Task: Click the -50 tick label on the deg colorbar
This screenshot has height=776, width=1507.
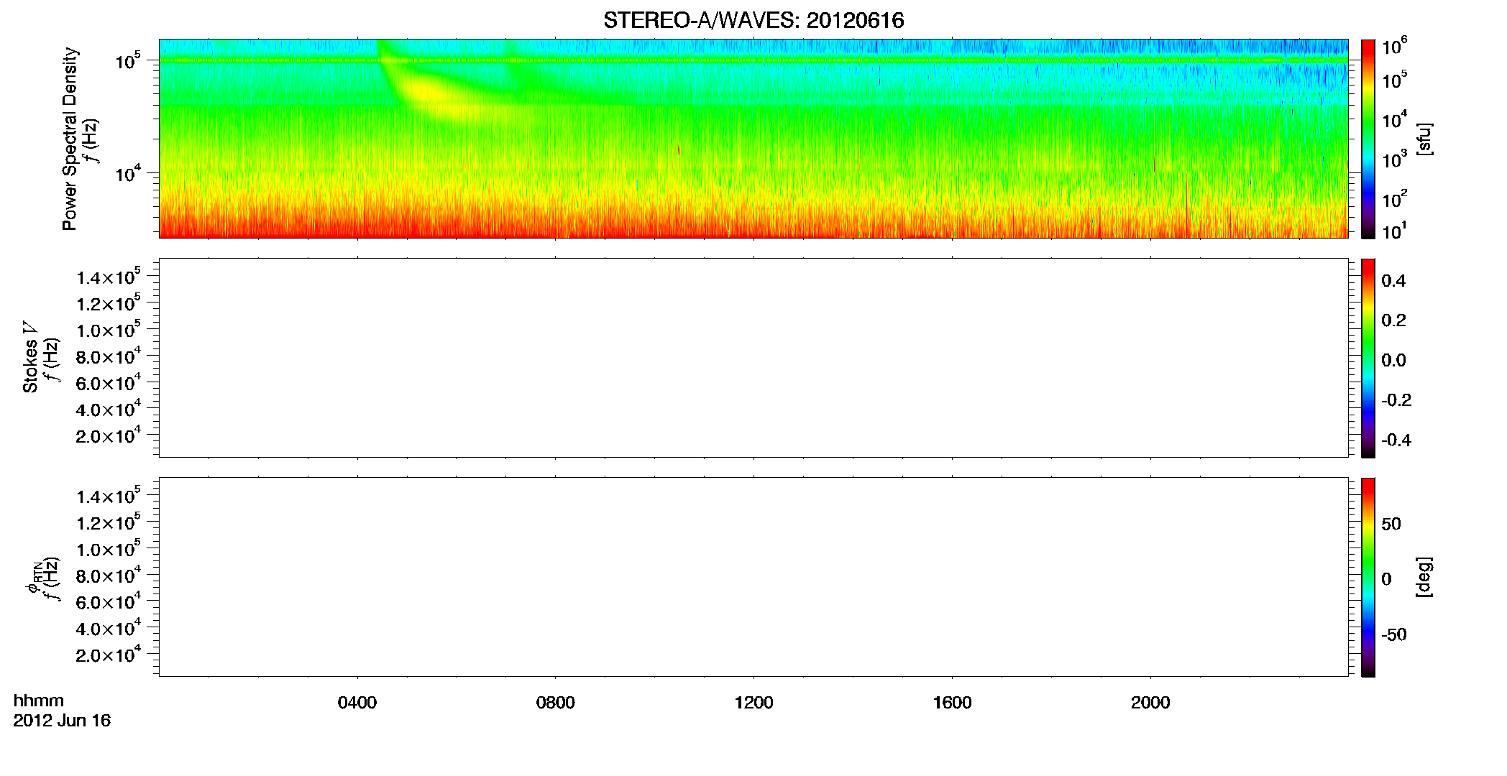Action: click(1393, 635)
